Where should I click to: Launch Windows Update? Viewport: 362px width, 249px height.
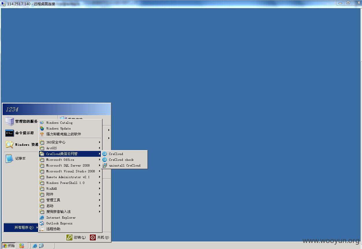(70, 128)
